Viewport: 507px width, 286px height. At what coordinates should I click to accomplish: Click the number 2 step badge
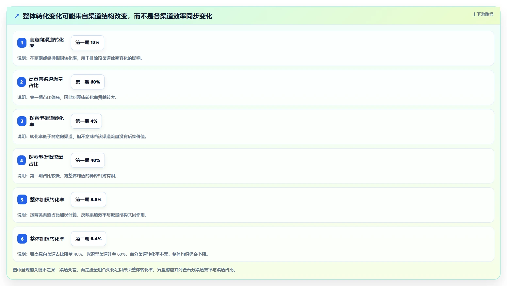coord(22,82)
